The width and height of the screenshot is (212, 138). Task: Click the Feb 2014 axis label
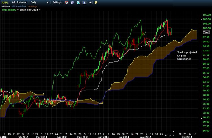click(23, 137)
